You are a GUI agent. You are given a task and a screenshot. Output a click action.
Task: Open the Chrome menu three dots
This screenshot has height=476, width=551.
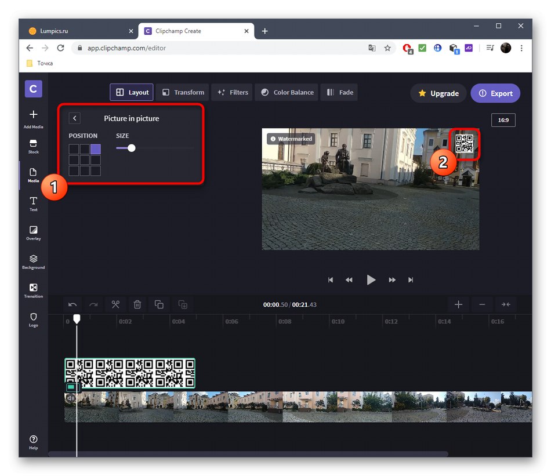tap(521, 48)
